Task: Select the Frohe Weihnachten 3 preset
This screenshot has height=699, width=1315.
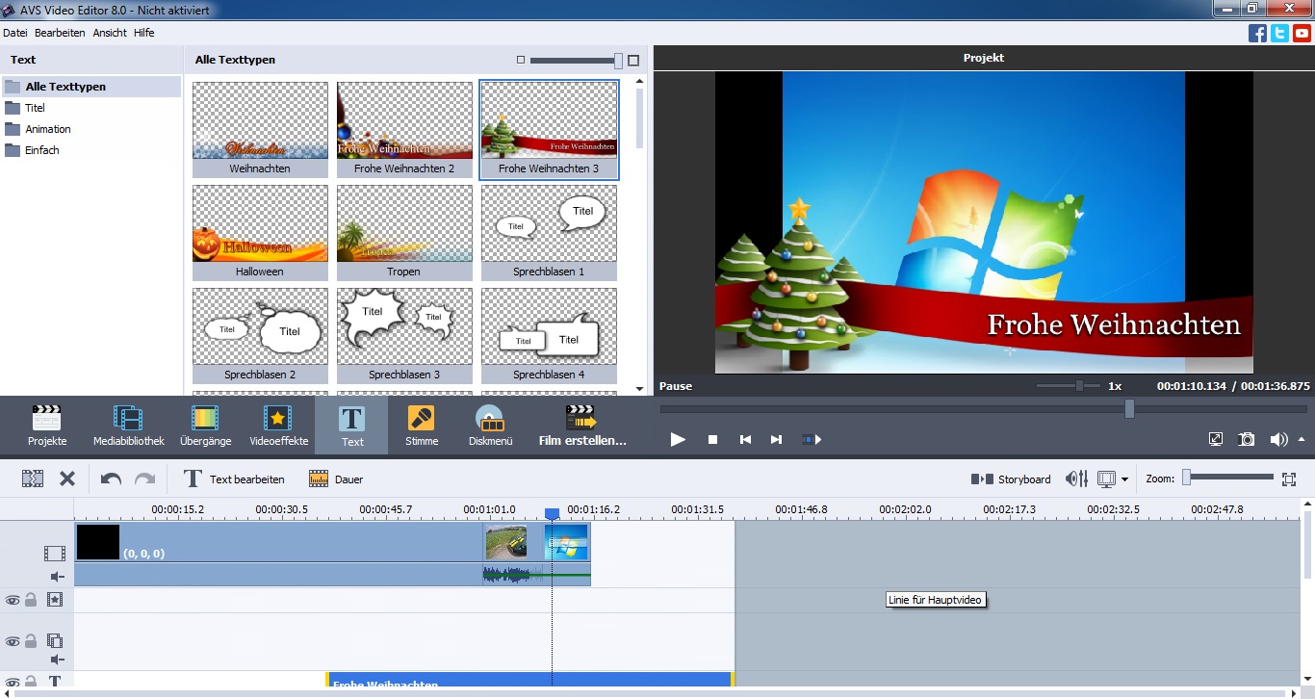Action: point(549,129)
